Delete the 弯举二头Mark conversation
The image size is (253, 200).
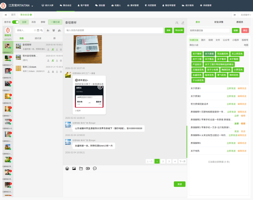coord(61,72)
